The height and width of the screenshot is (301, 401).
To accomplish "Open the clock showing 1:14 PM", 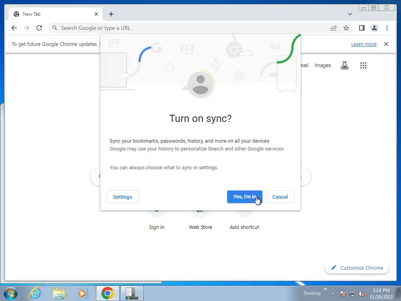I will point(381,294).
